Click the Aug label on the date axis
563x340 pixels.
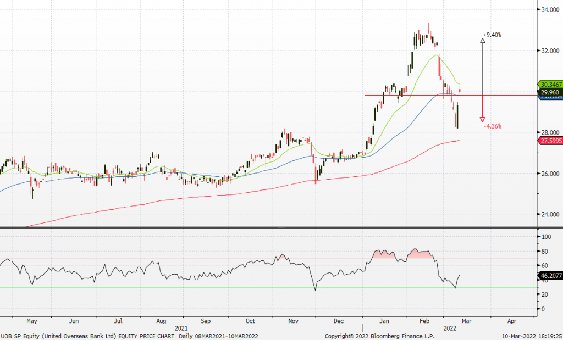point(161,321)
